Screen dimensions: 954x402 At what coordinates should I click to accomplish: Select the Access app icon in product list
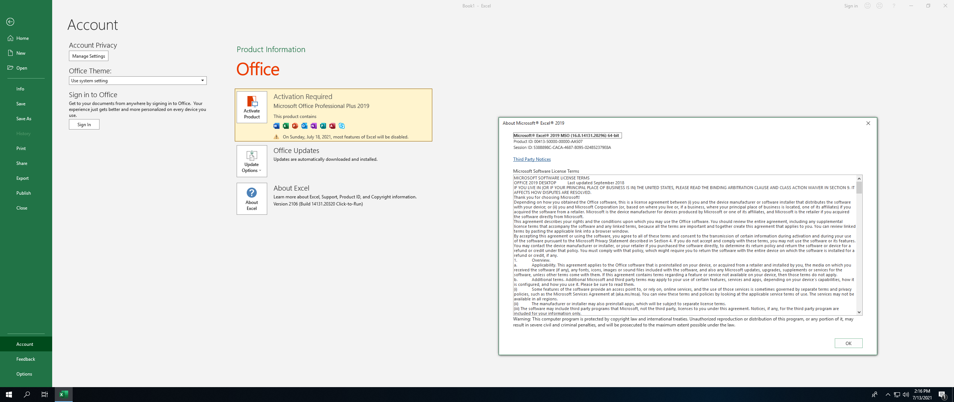click(x=332, y=126)
